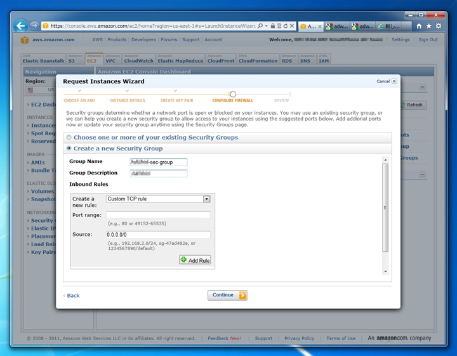The image size is (457, 356).
Task: Open the Elastic Beanstalk tab
Action: (43, 59)
